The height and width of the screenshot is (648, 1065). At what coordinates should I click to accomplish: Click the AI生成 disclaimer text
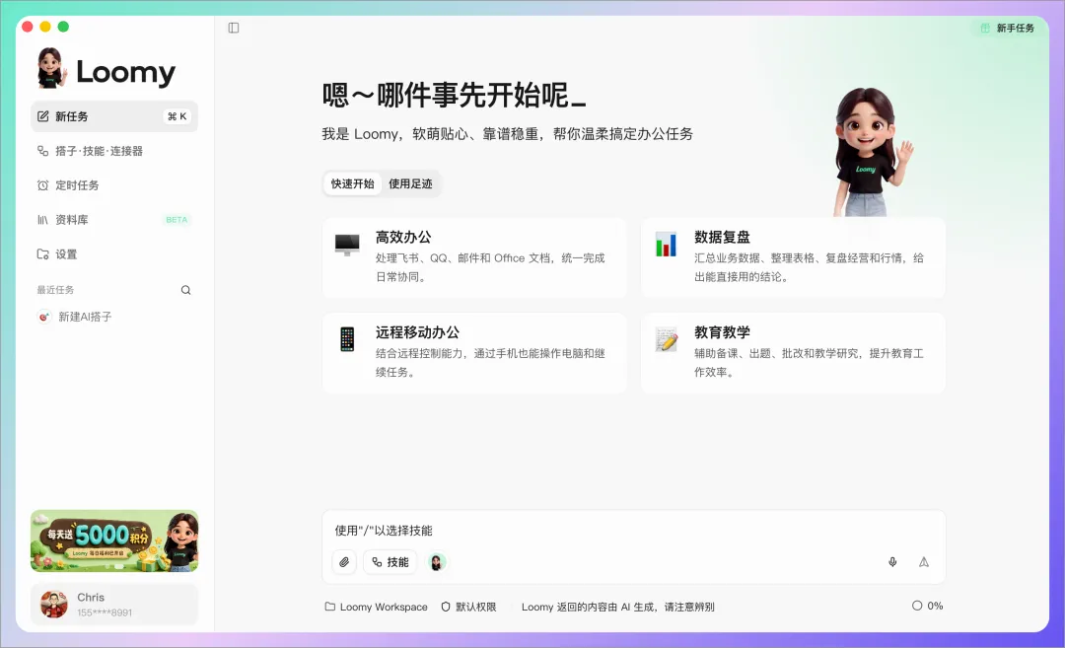point(618,607)
